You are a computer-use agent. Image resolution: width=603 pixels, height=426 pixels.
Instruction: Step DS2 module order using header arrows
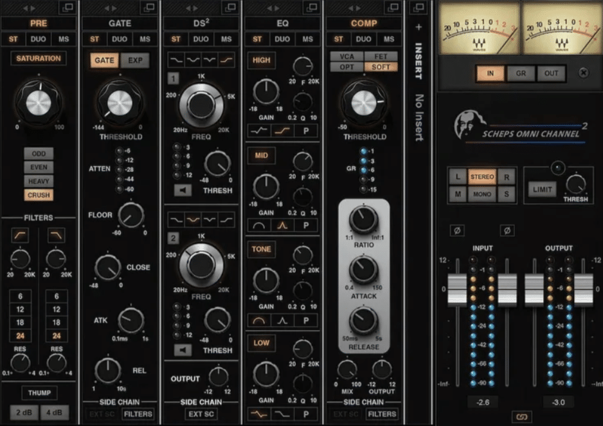click(192, 8)
